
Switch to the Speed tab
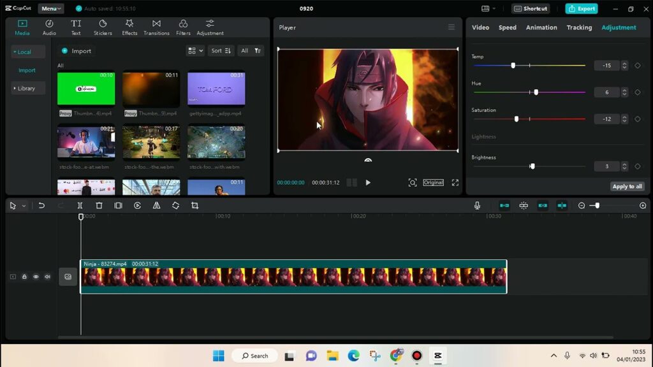(508, 27)
